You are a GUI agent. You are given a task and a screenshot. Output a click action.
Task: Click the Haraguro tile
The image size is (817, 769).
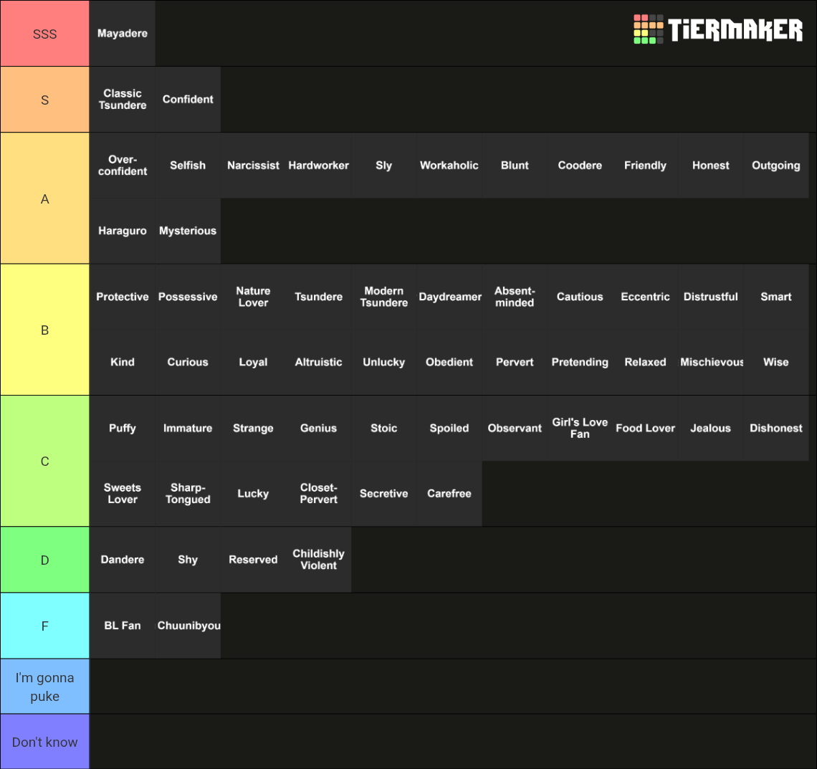(x=123, y=231)
